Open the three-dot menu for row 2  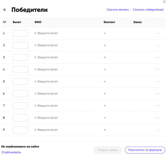click(x=157, y=45)
